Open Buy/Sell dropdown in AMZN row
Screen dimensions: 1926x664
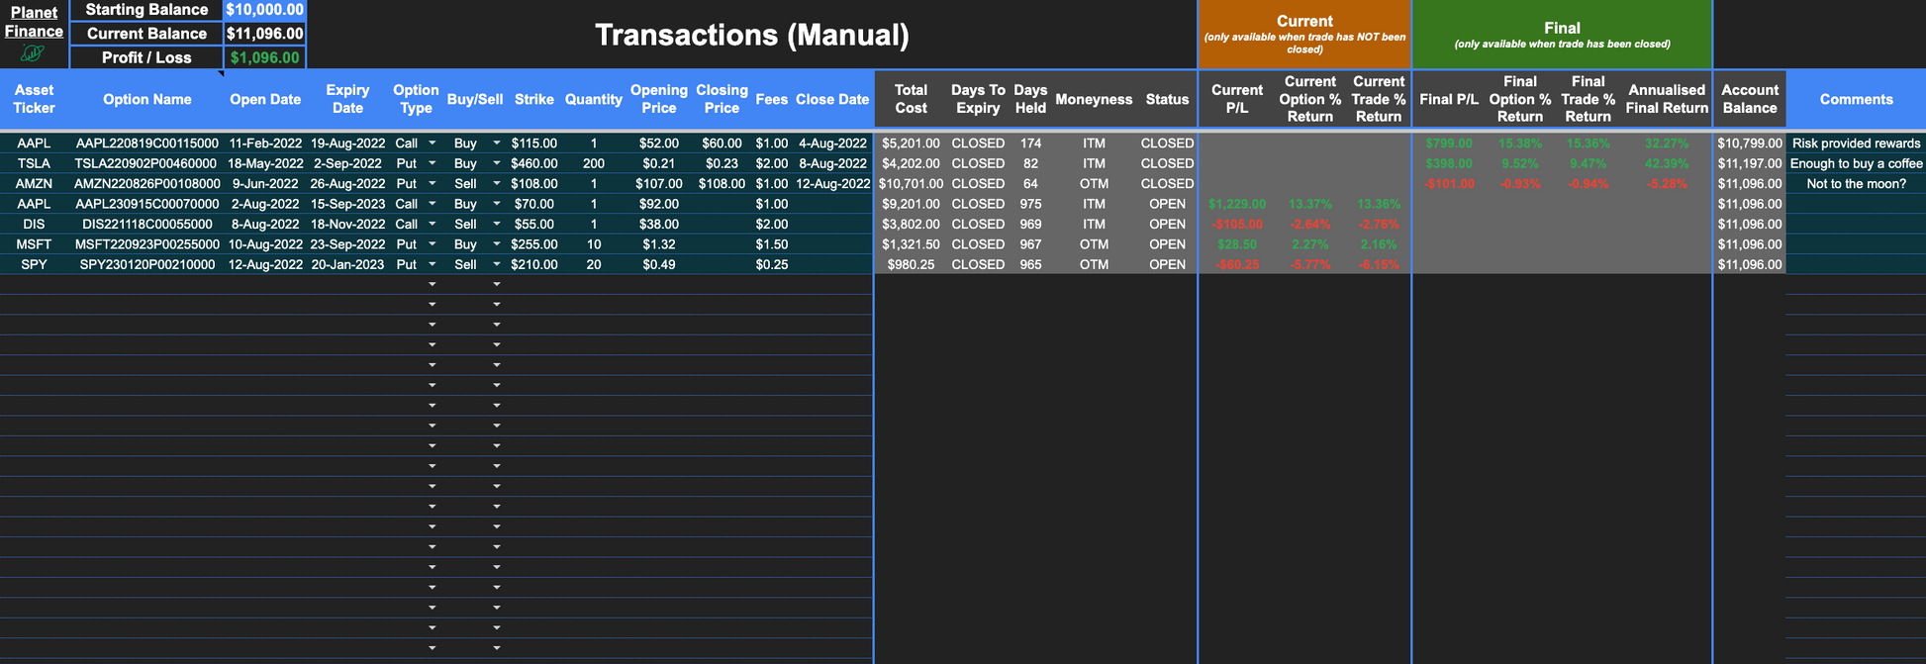[497, 183]
